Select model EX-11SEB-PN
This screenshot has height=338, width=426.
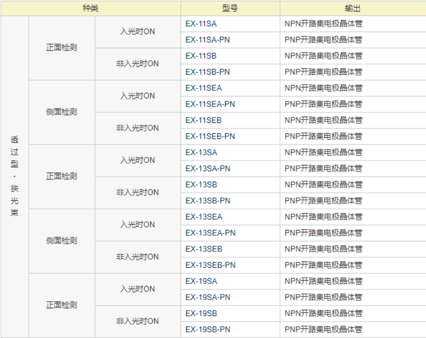tap(210, 136)
